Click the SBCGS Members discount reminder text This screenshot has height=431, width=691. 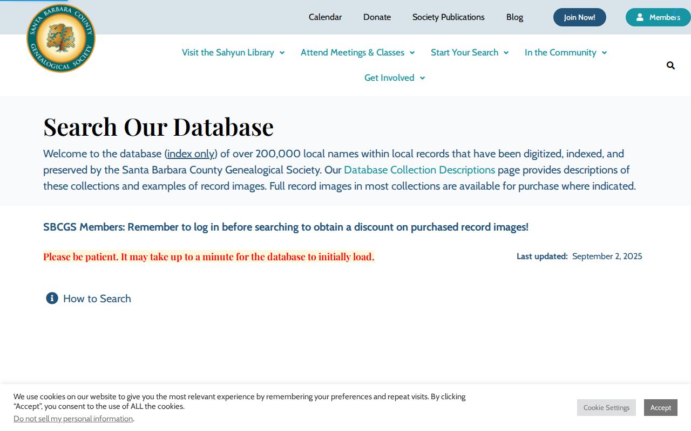coord(286,227)
